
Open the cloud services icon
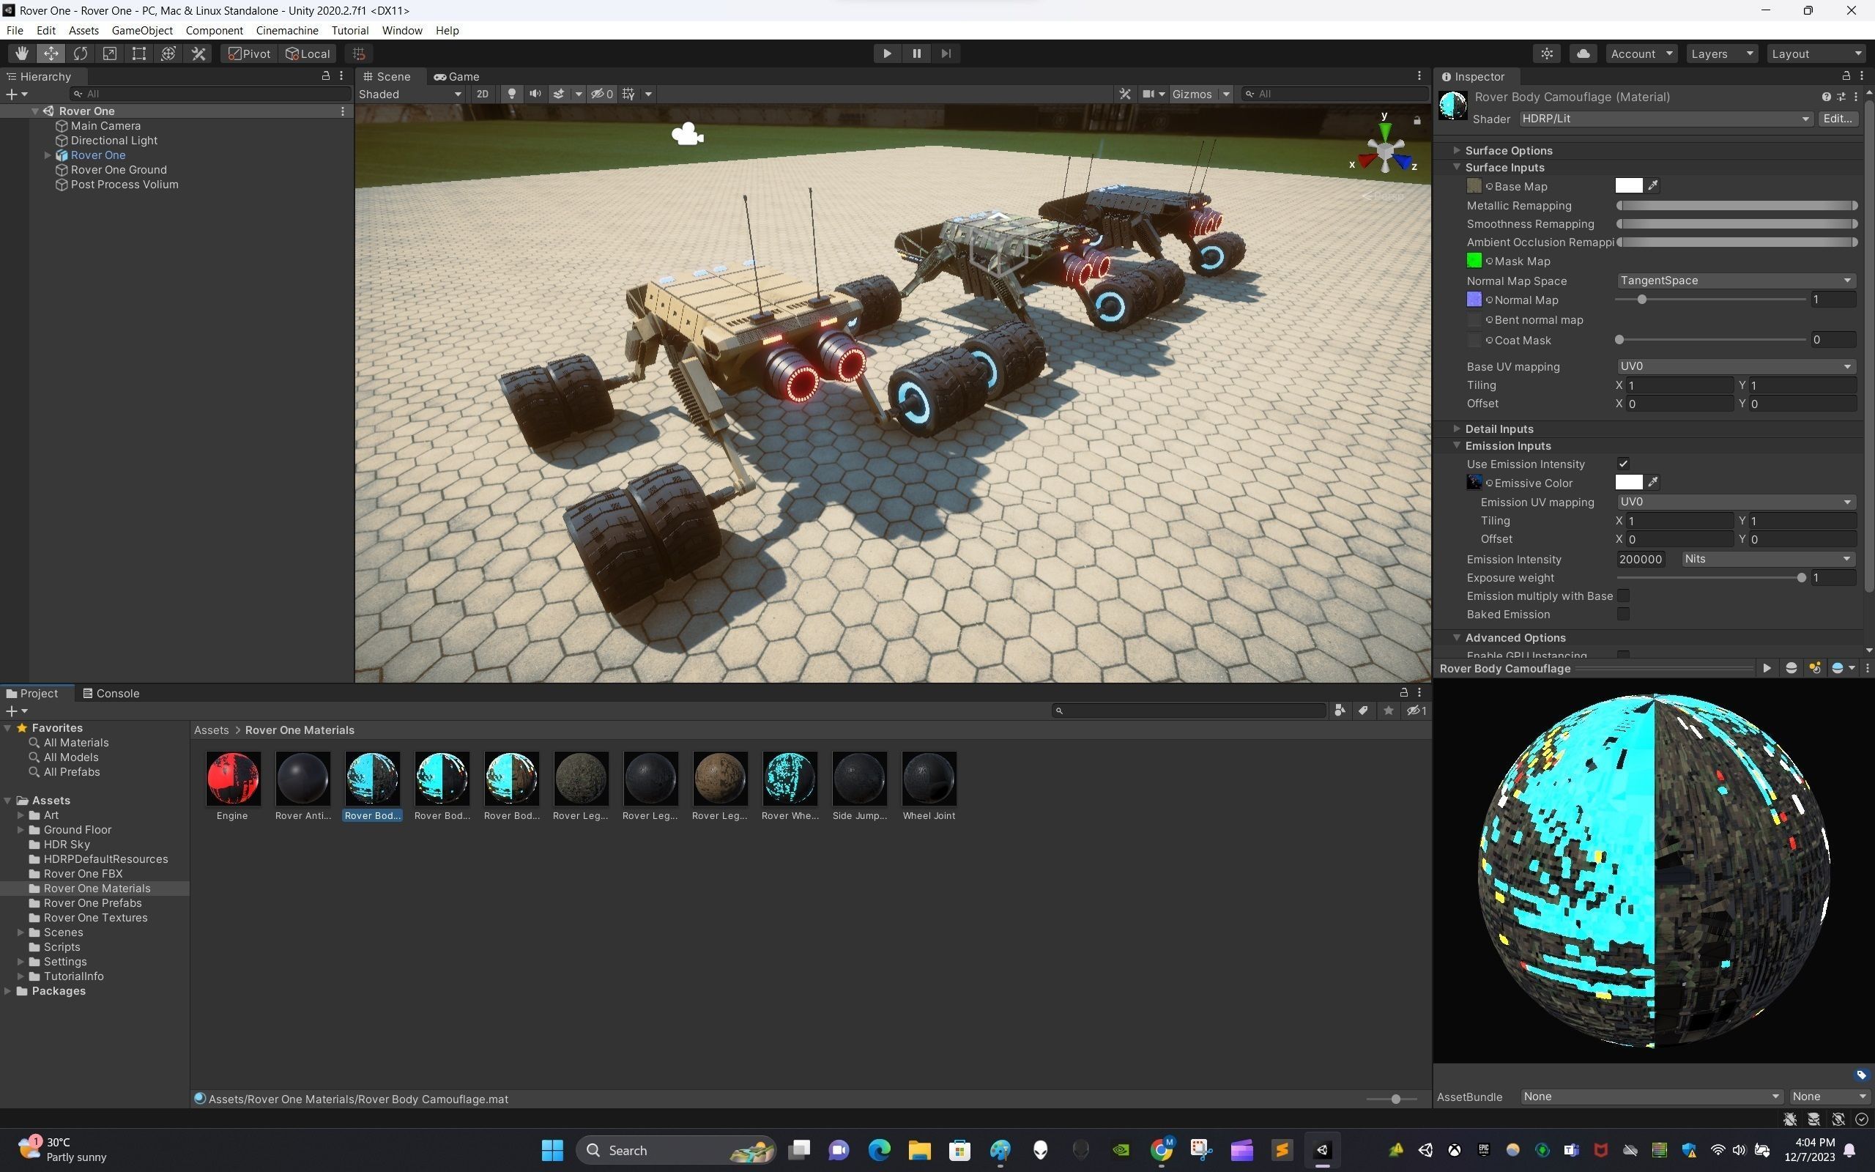pyautogui.click(x=1583, y=53)
